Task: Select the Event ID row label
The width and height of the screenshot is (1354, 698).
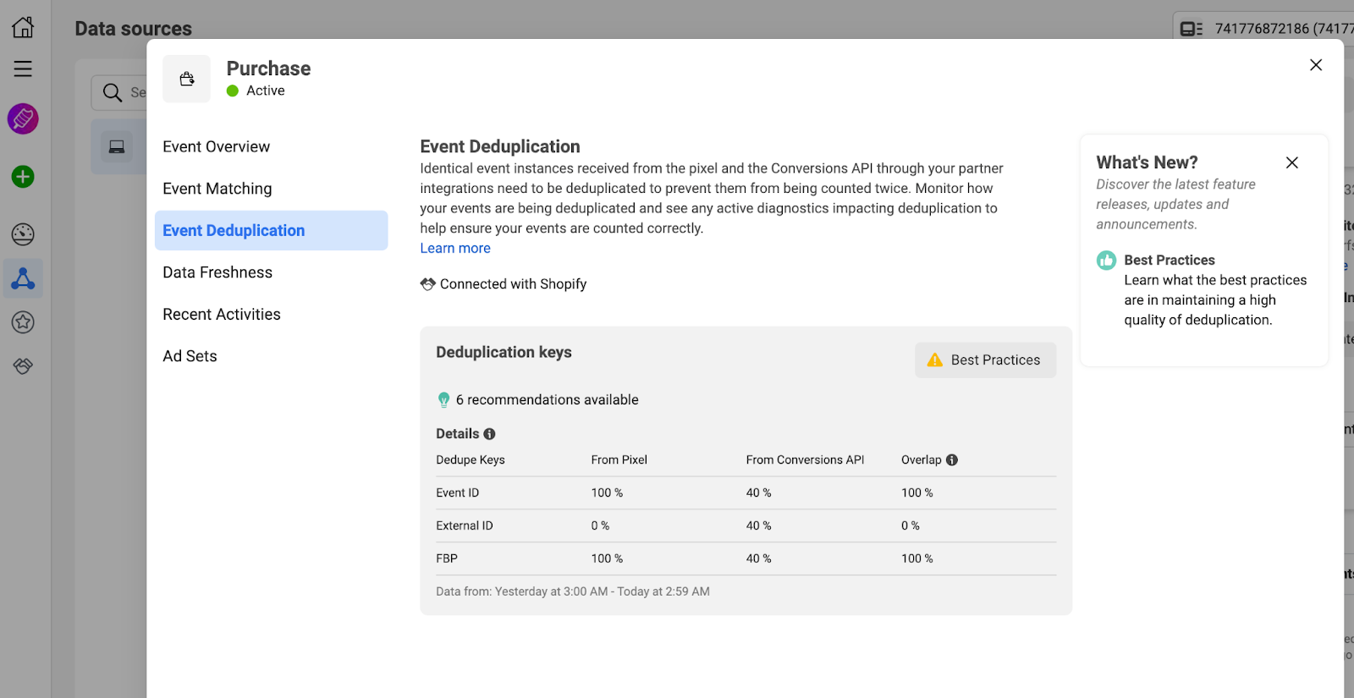Action: pyautogui.click(x=457, y=492)
